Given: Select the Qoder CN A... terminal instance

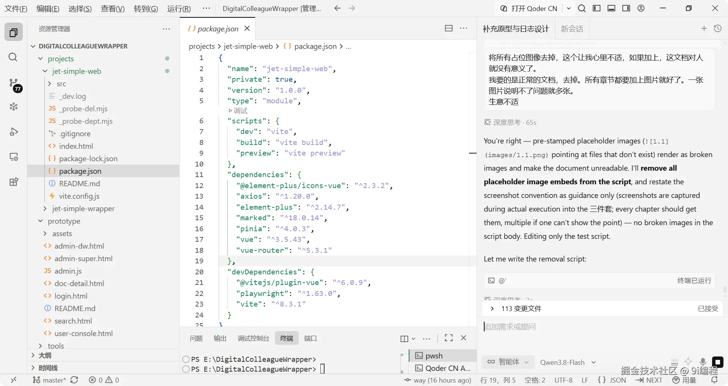Looking at the screenshot, I should click(443, 368).
